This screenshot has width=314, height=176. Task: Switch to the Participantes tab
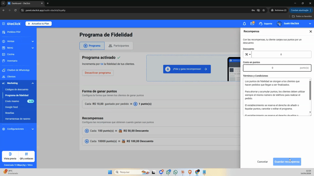coord(119,46)
